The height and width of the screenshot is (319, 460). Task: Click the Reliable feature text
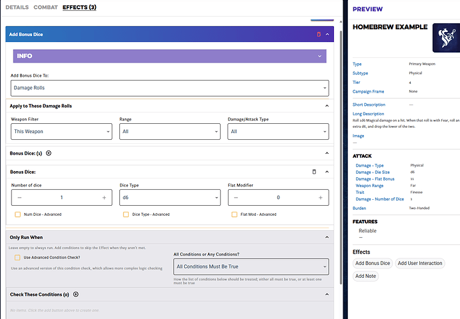[367, 231]
